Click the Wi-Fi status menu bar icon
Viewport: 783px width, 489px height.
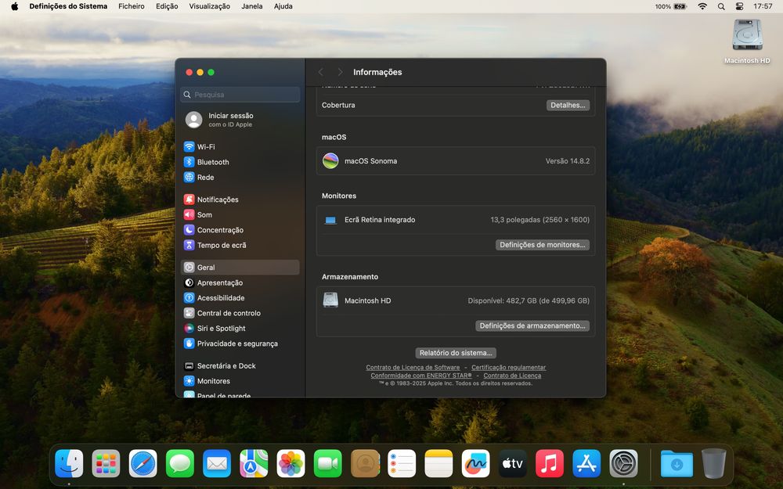[702, 6]
